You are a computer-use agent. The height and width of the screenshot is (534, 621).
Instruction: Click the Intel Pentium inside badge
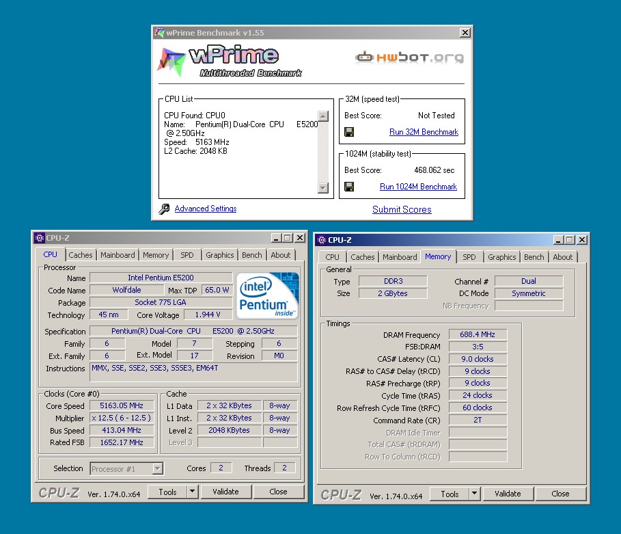click(267, 296)
